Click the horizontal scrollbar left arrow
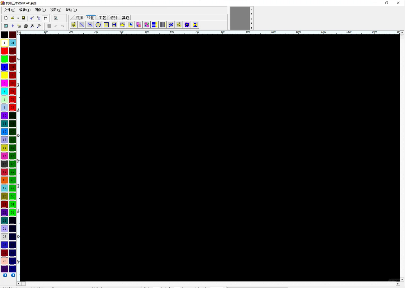405x288 pixels. pyautogui.click(x=19, y=283)
